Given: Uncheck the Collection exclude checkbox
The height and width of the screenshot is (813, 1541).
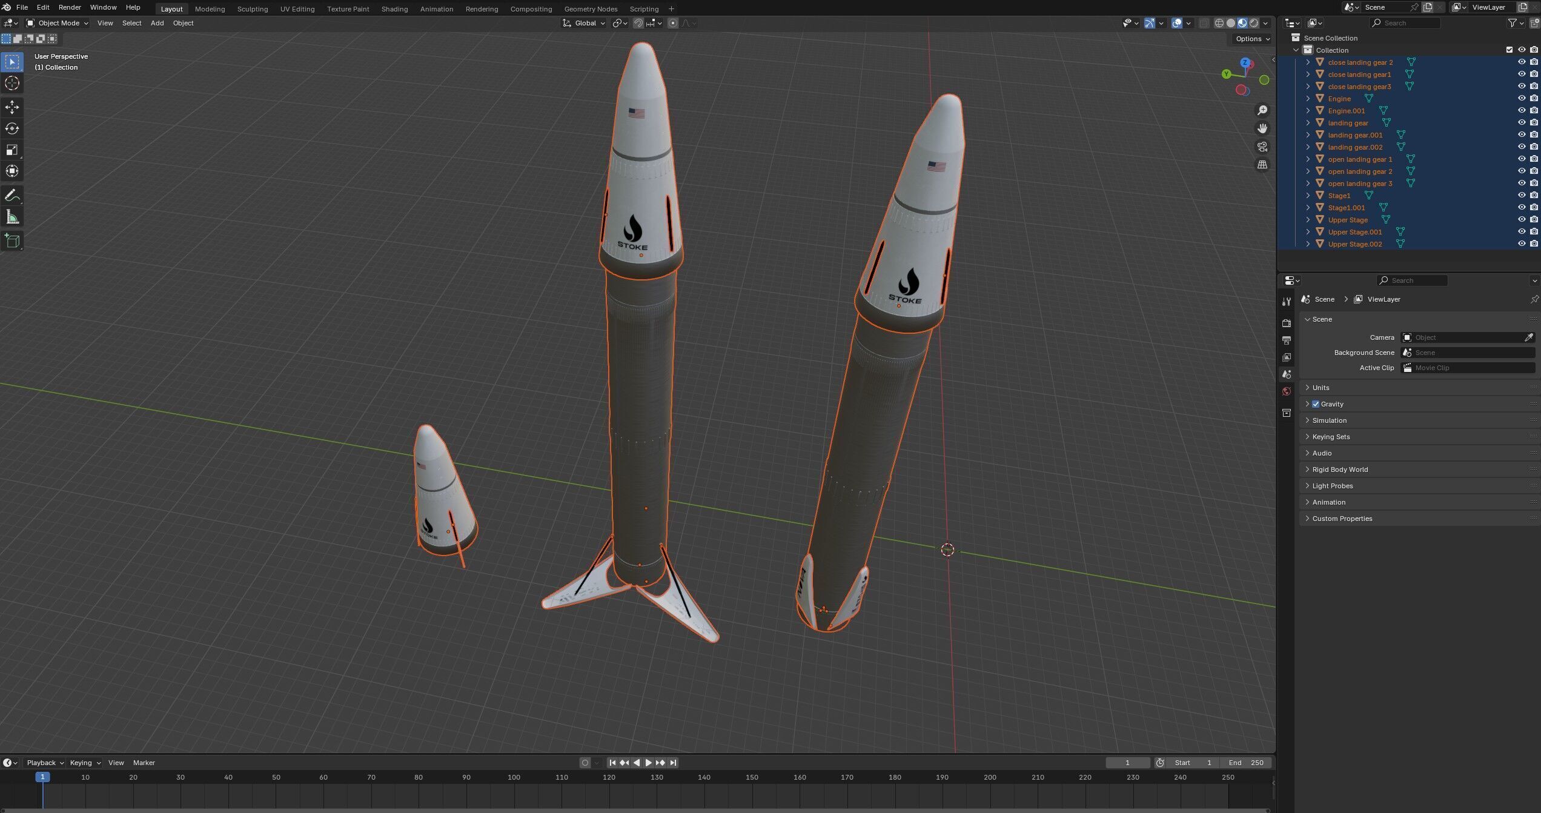Looking at the screenshot, I should (x=1509, y=50).
